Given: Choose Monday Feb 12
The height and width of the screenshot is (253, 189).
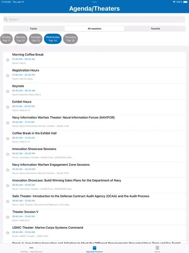Looking at the screenshot, I should (x=21, y=39).
